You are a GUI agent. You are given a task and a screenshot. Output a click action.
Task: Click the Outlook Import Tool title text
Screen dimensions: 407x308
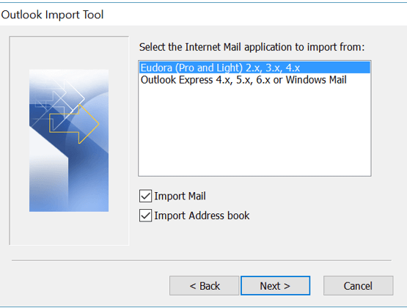pos(52,15)
